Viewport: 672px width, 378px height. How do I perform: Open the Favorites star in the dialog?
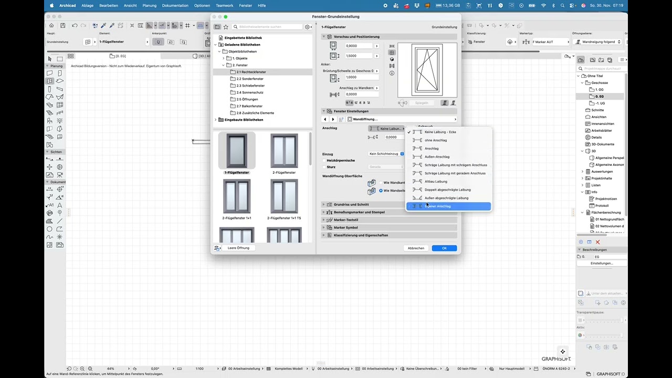[x=226, y=27]
